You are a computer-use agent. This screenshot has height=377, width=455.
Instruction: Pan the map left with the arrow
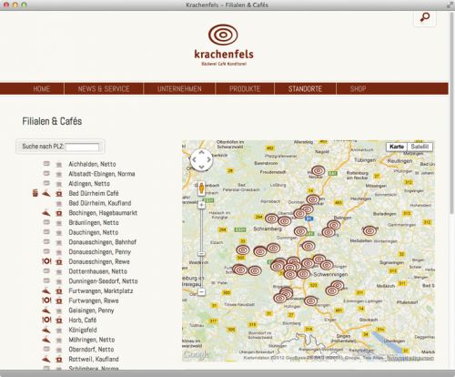(x=194, y=159)
